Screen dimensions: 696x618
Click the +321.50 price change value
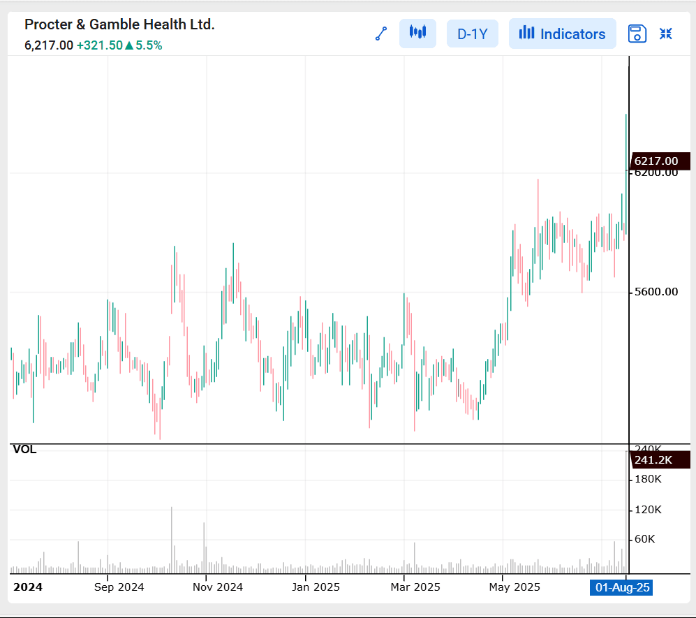(99, 45)
